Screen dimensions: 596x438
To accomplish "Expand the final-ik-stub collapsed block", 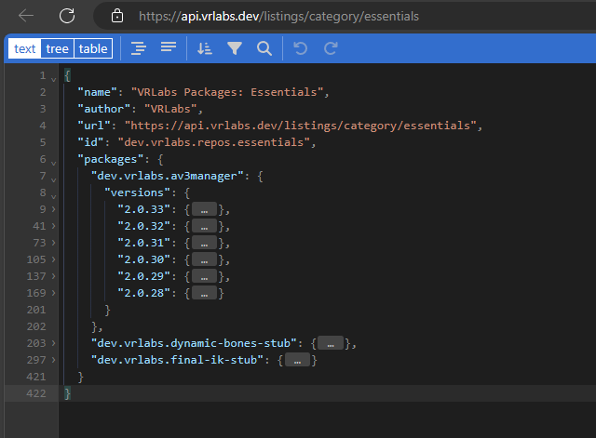I will coord(296,361).
